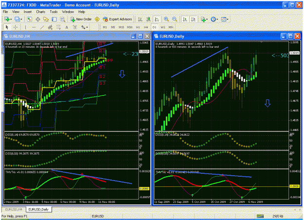The image size is (304, 220).
Task: Select the Horizontal Line drawing tool
Action: point(34,27)
